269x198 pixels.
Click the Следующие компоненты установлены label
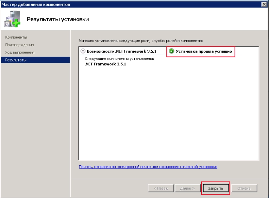(x=120, y=59)
